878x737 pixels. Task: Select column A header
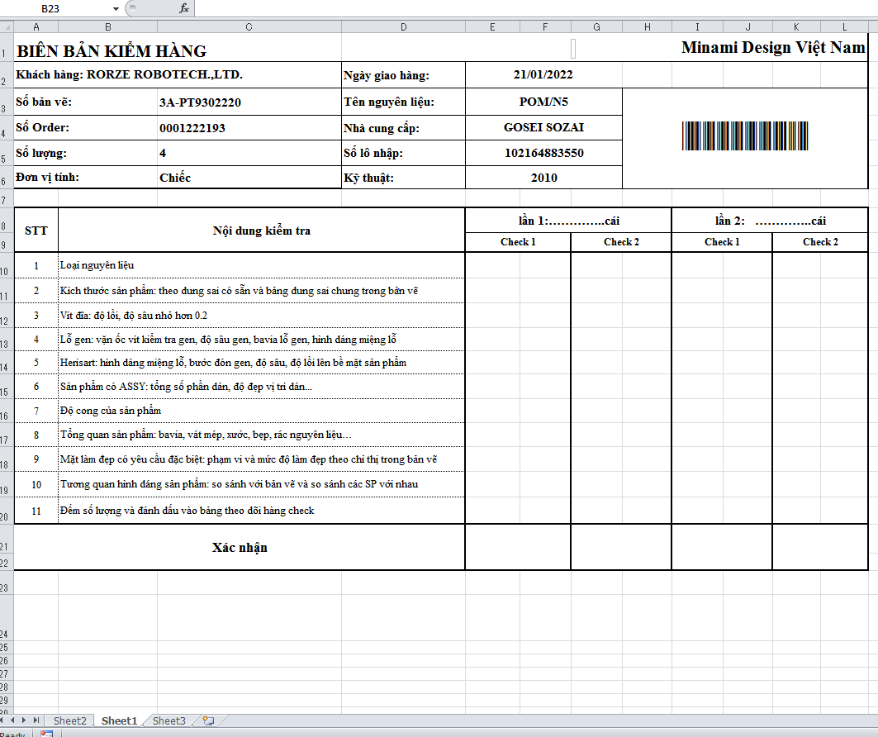36,27
